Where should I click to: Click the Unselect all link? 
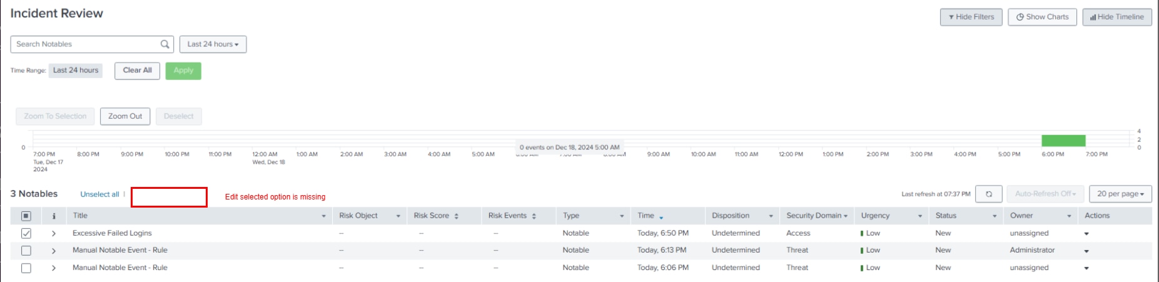click(99, 194)
